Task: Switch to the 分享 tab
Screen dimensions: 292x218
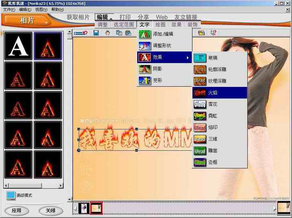Action: pos(143,17)
